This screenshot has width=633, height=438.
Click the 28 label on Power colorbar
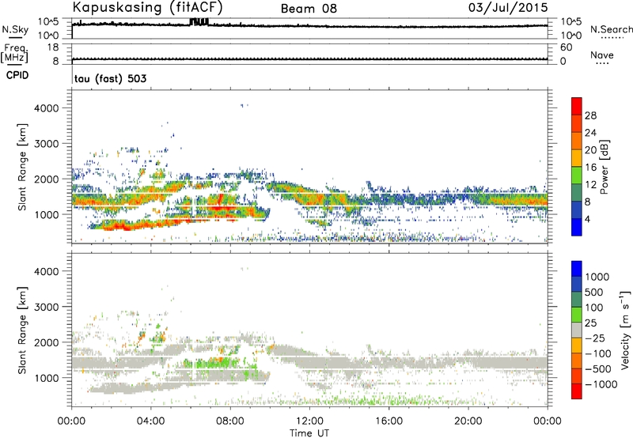click(590, 115)
